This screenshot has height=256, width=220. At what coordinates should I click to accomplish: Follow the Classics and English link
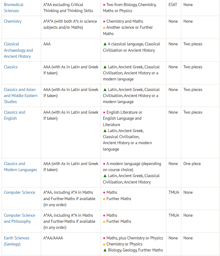point(15,115)
